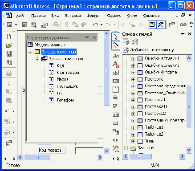Select the Check Box tool
The height and width of the screenshot is (171, 195).
pyautogui.click(x=115, y=106)
